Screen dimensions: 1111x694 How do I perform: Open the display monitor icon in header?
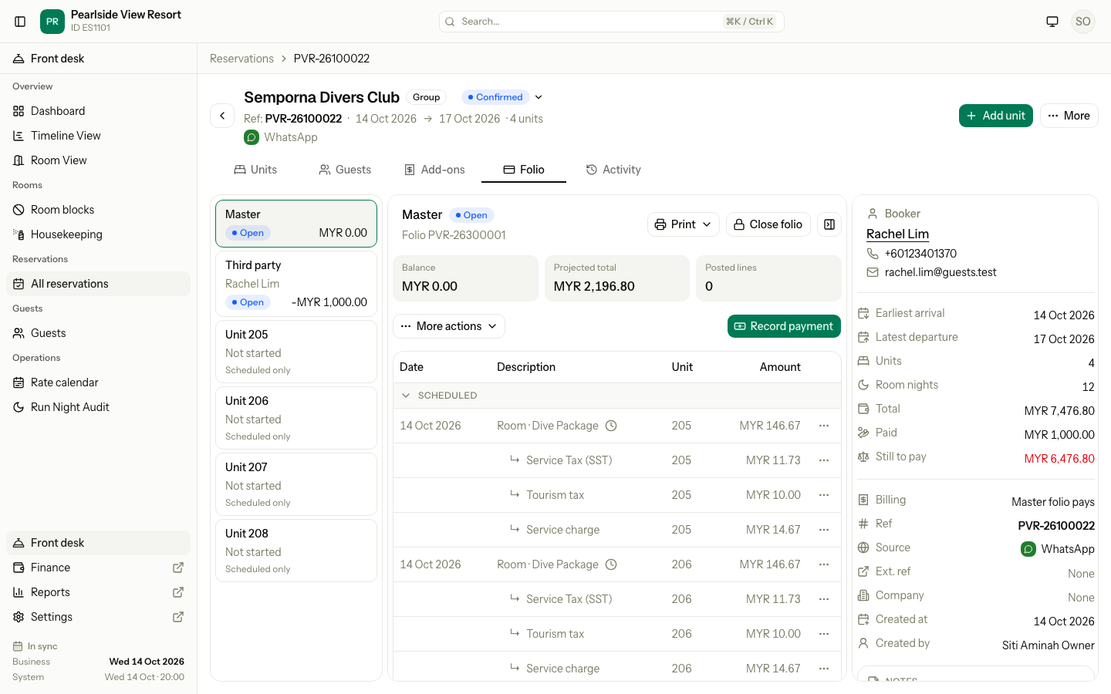pos(1052,22)
